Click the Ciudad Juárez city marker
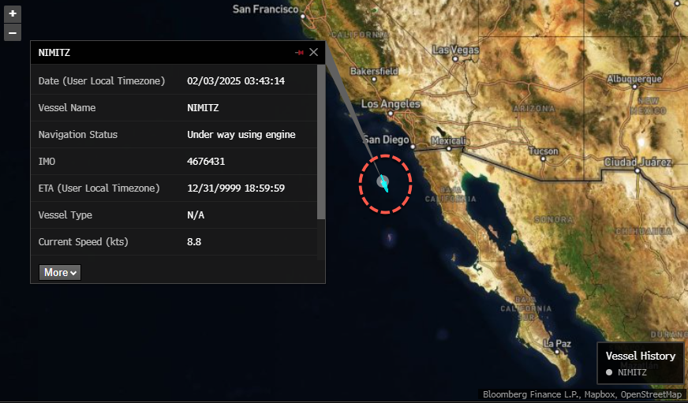The width and height of the screenshot is (688, 403). click(635, 170)
